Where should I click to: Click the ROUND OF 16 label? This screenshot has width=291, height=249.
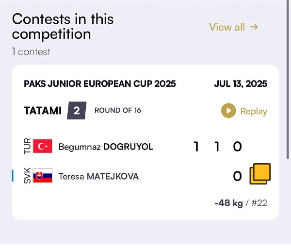click(x=118, y=110)
